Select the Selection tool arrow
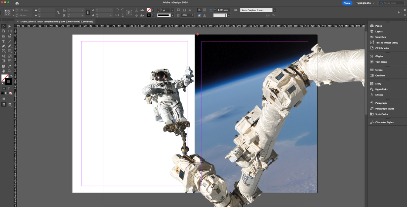The height and width of the screenshot is (207, 407). click(x=4, y=26)
